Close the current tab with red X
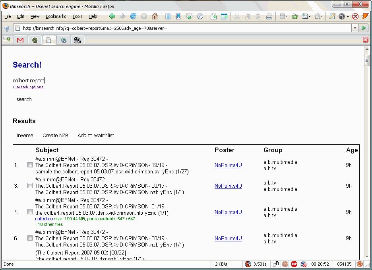Viewport: 372px width, 270px height. click(366, 40)
